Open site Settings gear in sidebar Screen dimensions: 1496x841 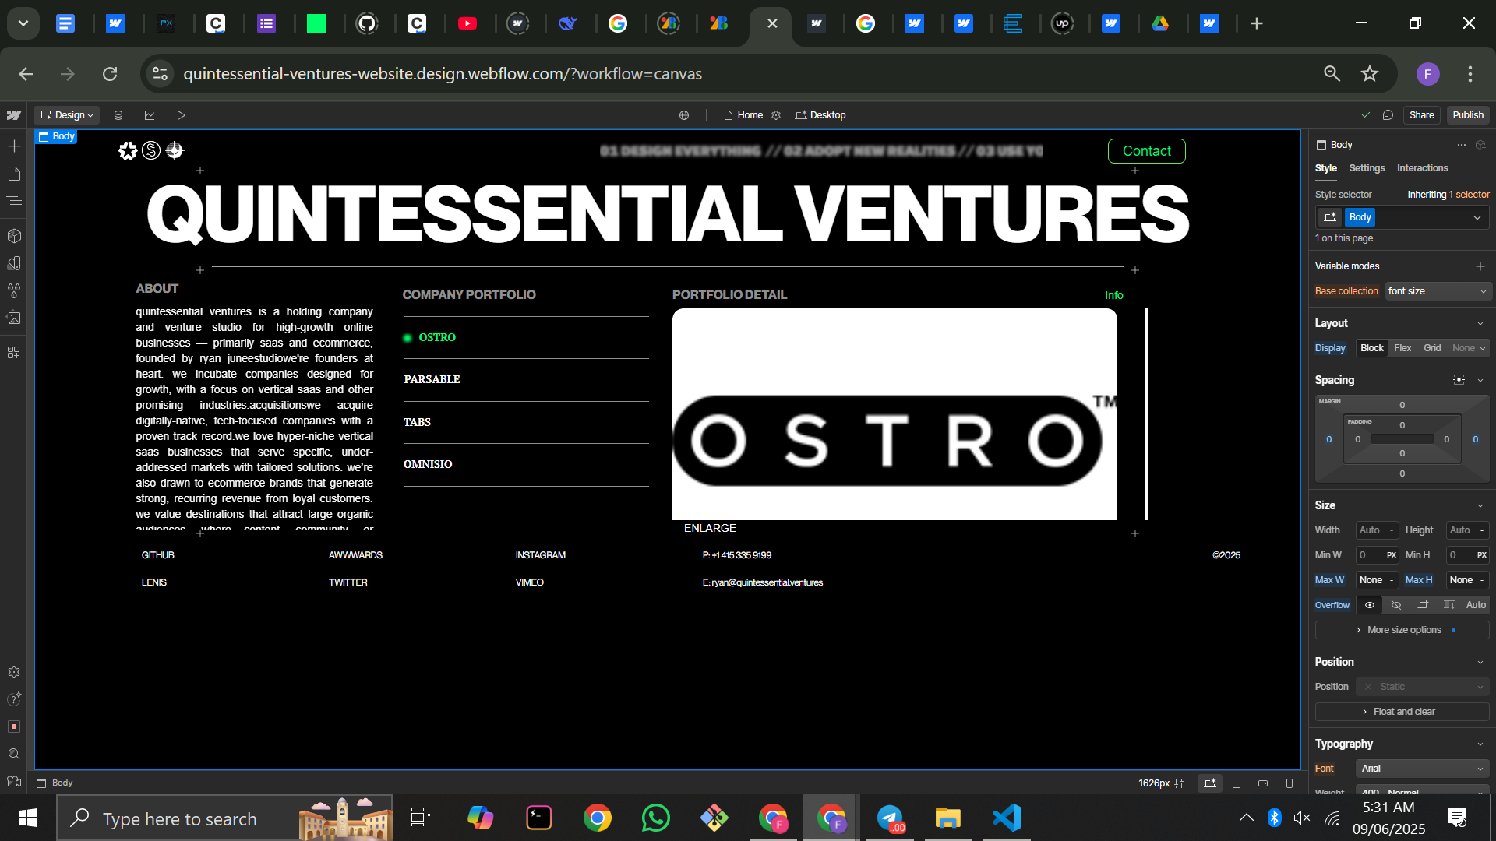[14, 672]
